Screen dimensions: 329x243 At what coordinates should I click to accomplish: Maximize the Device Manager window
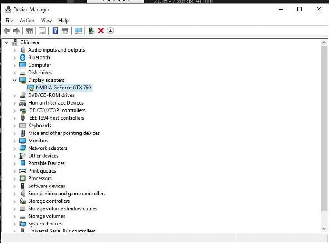pos(300,10)
